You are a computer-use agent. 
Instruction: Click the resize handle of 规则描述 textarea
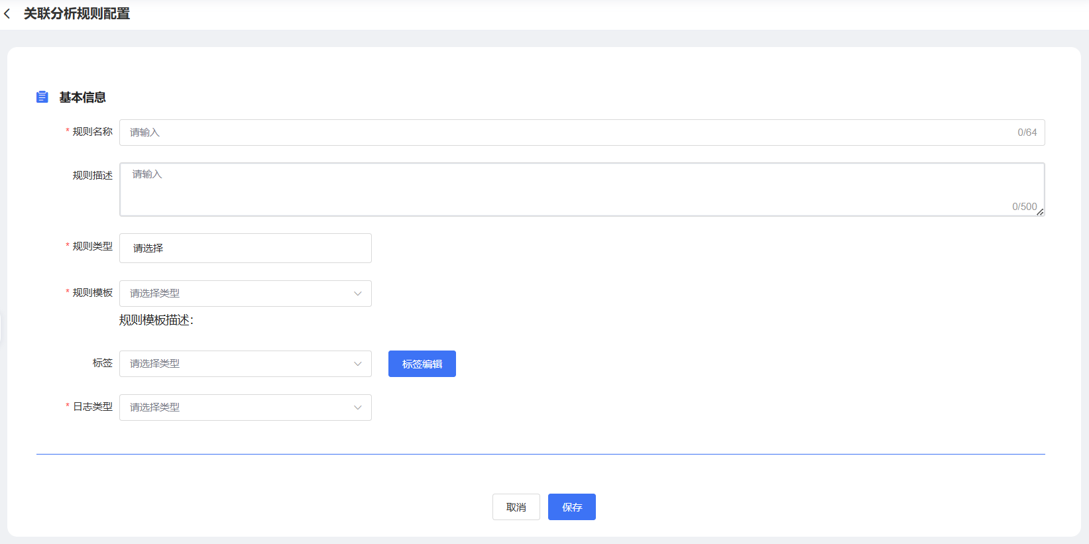(1040, 212)
